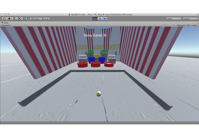The height and width of the screenshot is (137, 199).
Task: Toggle Local handle rotation
Action: 45,19
